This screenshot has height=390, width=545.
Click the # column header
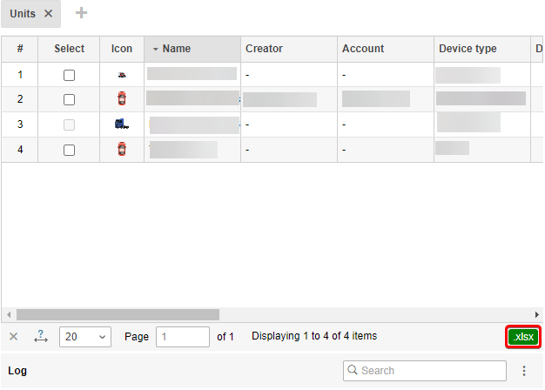20,49
